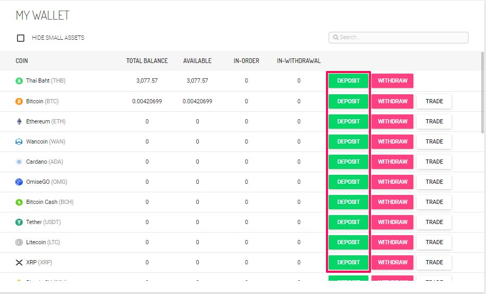Image resolution: width=486 pixels, height=294 pixels.
Task: Click the vertical scrollbar thumb
Action: pyautogui.click(x=482, y=92)
